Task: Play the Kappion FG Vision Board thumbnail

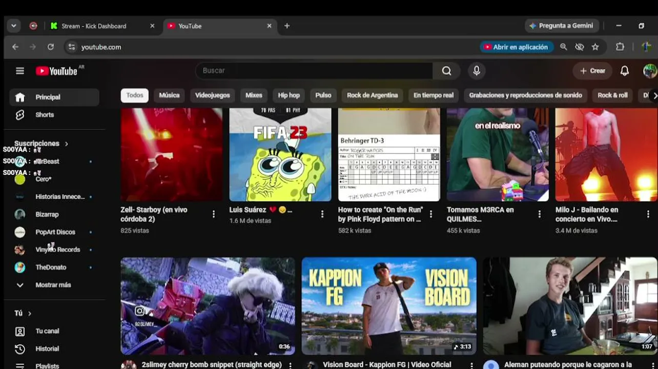Action: [389, 306]
